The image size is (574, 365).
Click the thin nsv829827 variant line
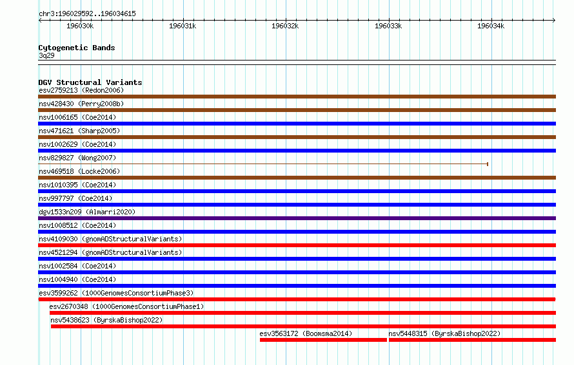(263, 164)
